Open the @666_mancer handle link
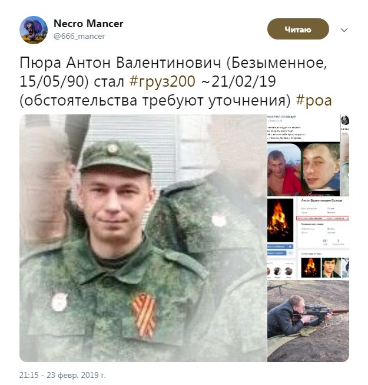 click(79, 37)
